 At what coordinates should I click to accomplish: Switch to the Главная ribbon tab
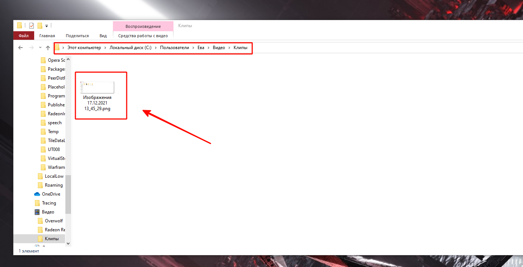click(47, 36)
